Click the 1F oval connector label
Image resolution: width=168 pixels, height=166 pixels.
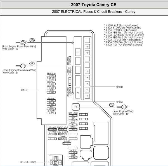(x=32, y=64)
